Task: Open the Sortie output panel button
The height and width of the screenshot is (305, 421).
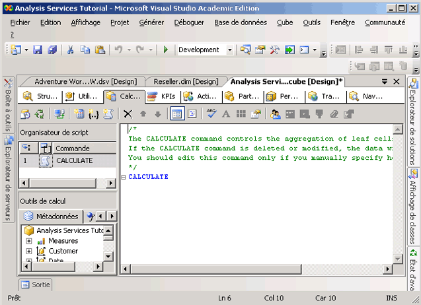Action: [36, 285]
